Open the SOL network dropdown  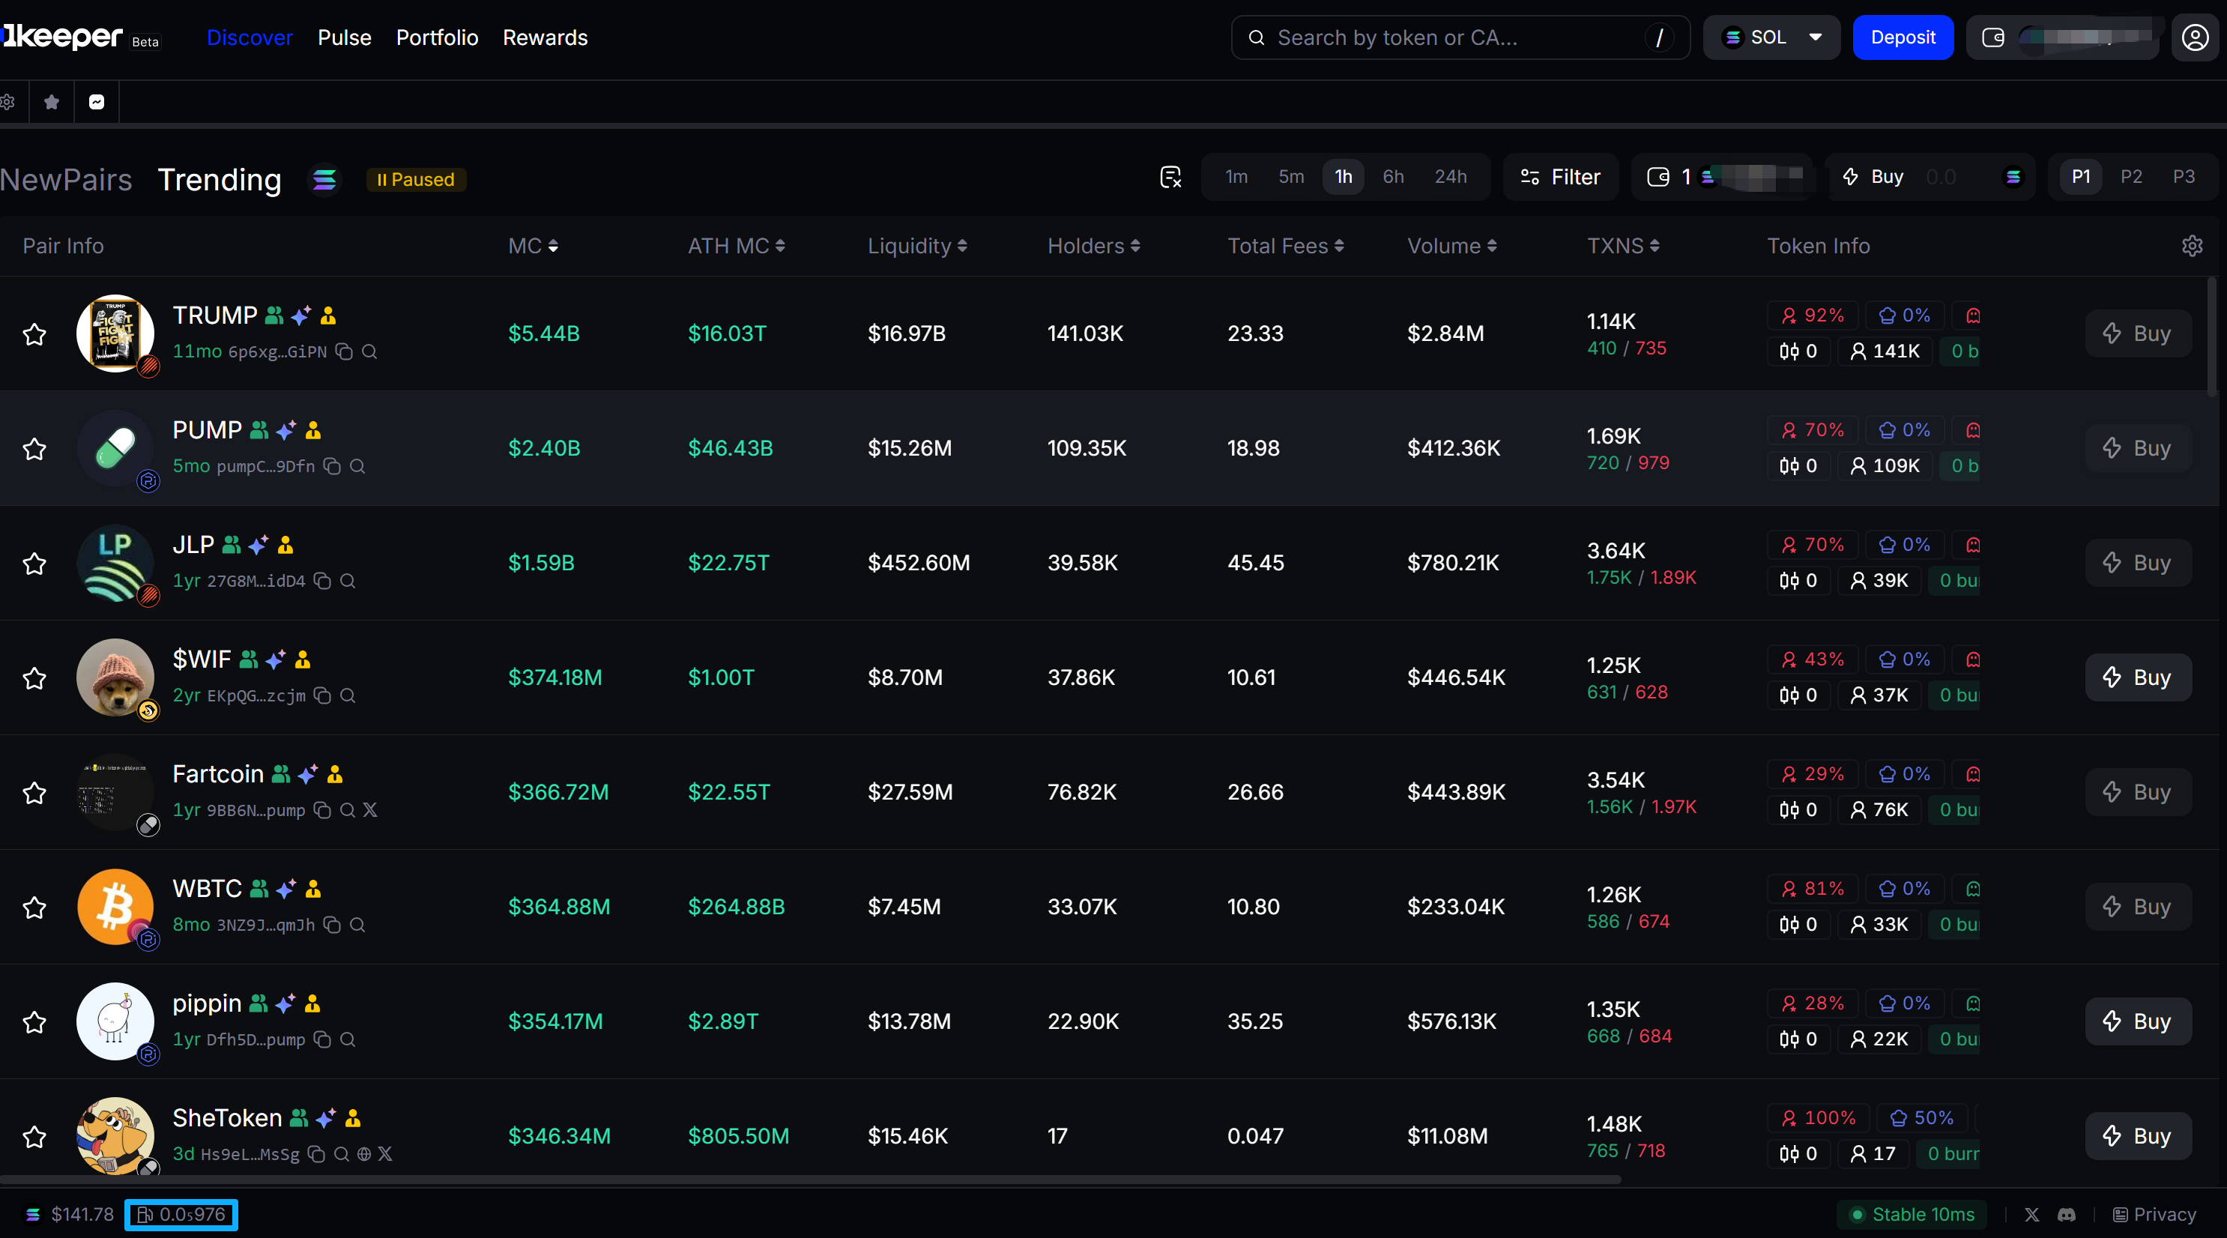tap(1771, 37)
